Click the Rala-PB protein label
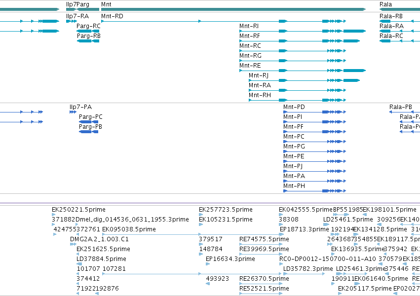420x296 pixels. pos(400,107)
